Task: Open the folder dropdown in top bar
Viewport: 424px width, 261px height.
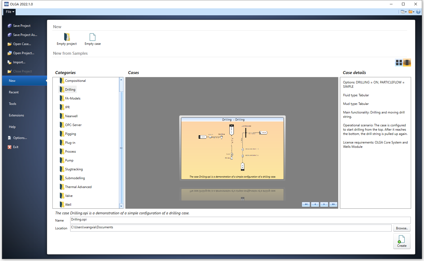Action: point(411,12)
